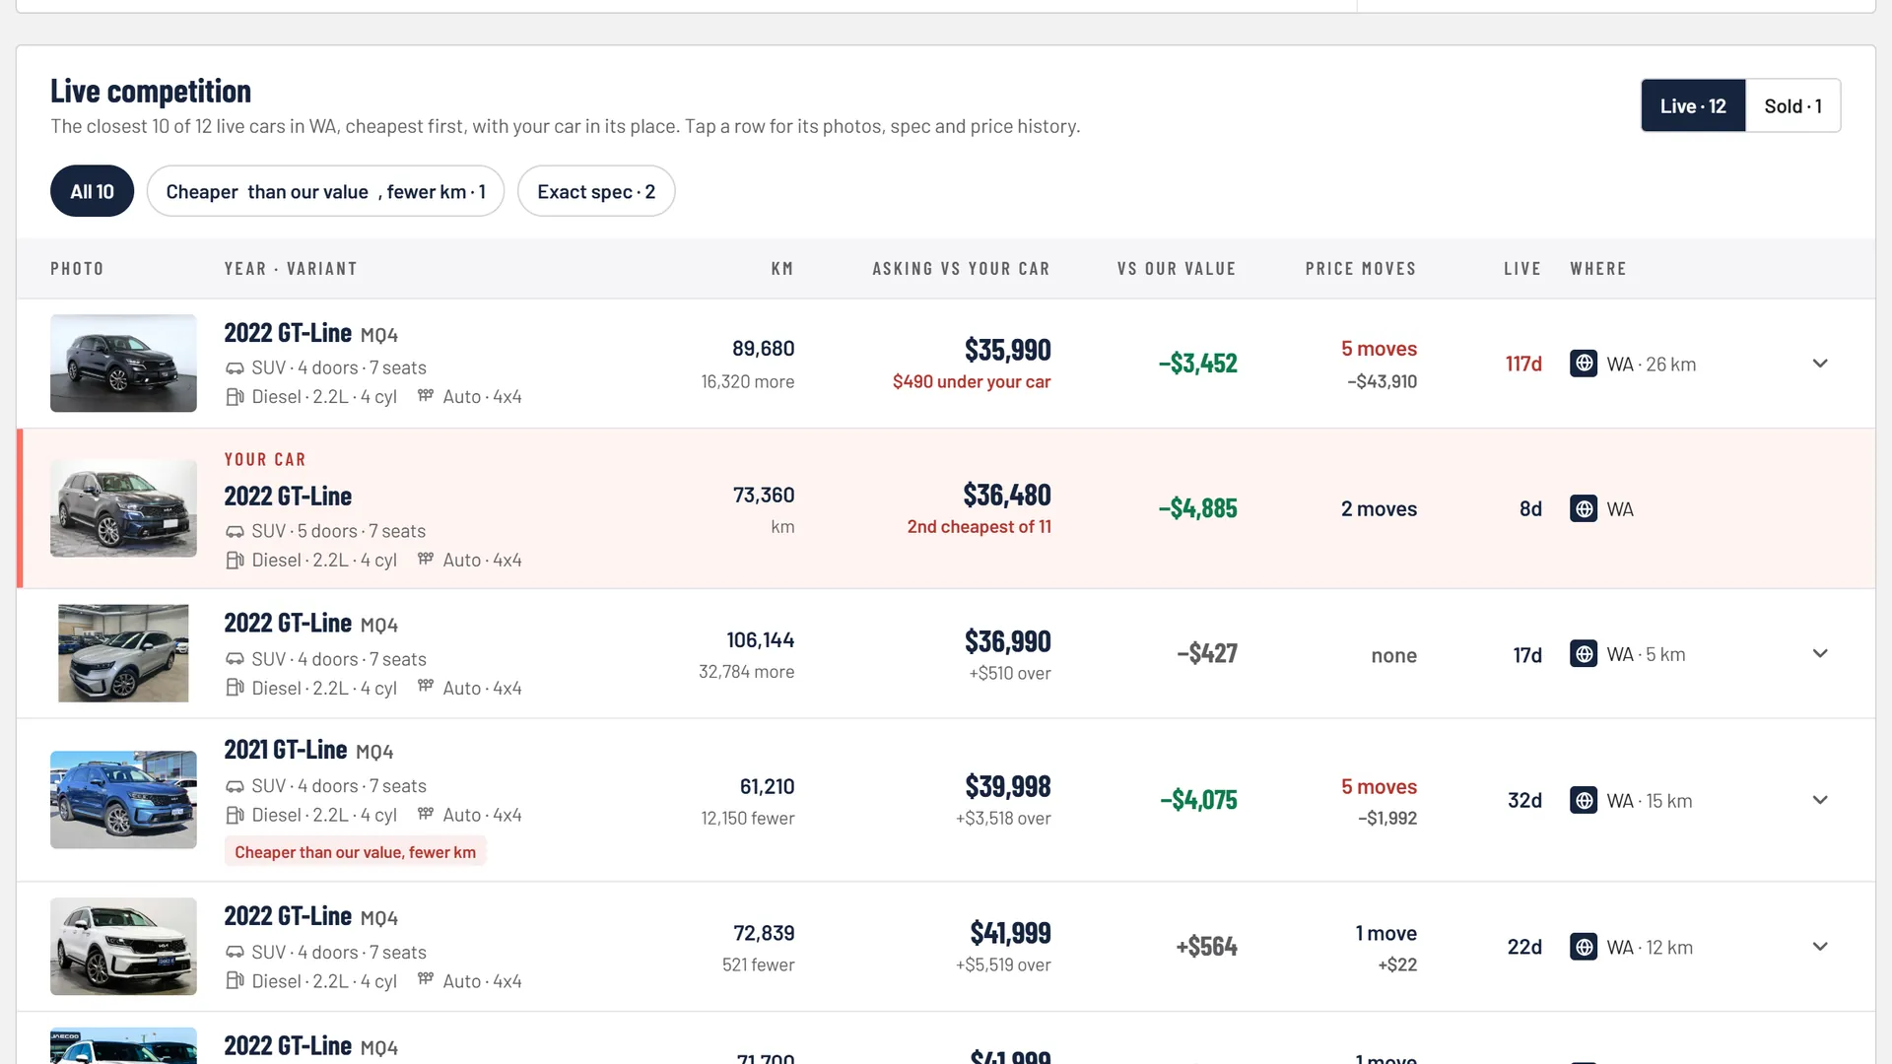This screenshot has width=1892, height=1064.
Task: Click 'none' price moves in $36,990 row
Action: coord(1393,656)
